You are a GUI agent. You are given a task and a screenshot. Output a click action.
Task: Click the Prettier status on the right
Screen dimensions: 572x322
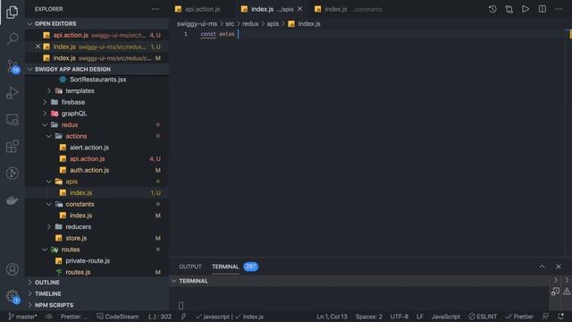pyautogui.click(x=519, y=317)
